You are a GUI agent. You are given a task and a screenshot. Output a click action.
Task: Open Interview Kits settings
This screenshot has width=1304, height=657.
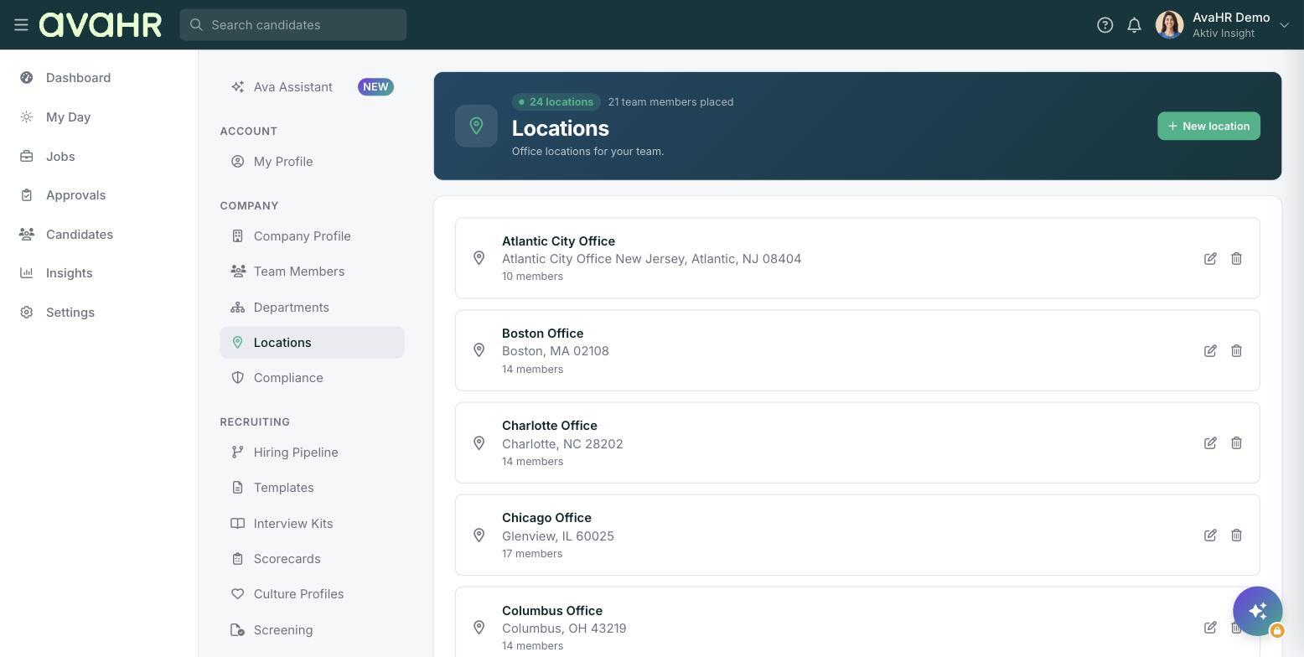tap(312, 524)
